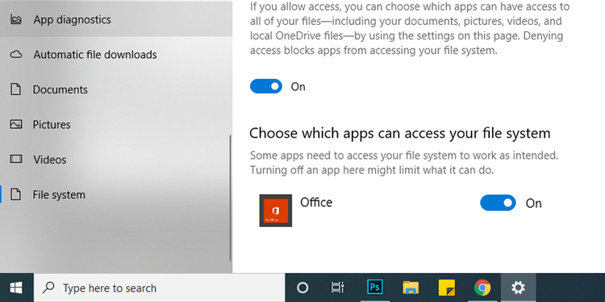Open the Windows Start menu
Screen dimensions: 605x302
click(x=16, y=288)
